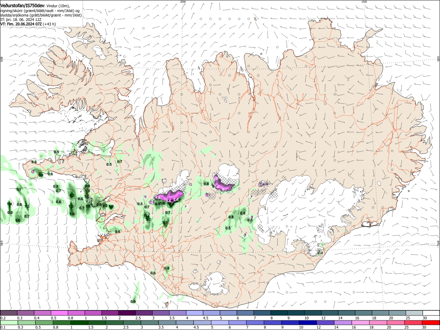Click the white swatch at 30 ending the upper scale

pyautogui.click(x=431, y=313)
